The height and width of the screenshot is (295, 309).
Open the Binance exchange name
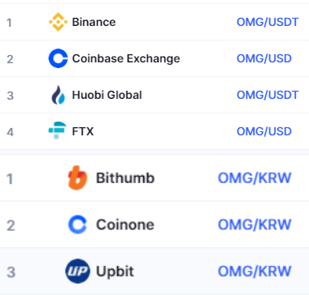94,22
